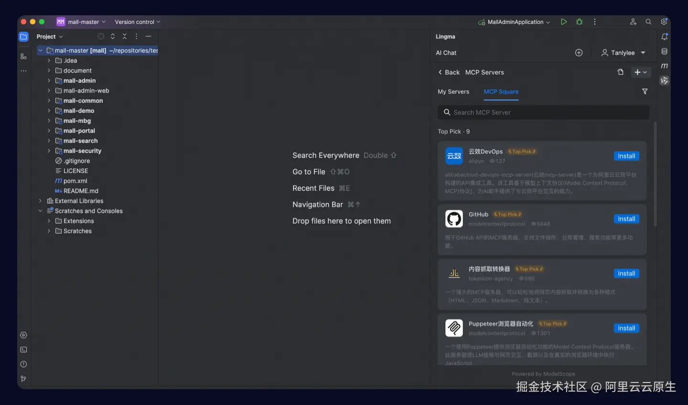The image size is (688, 405).
Task: Open more run actions menu
Action: click(x=595, y=22)
